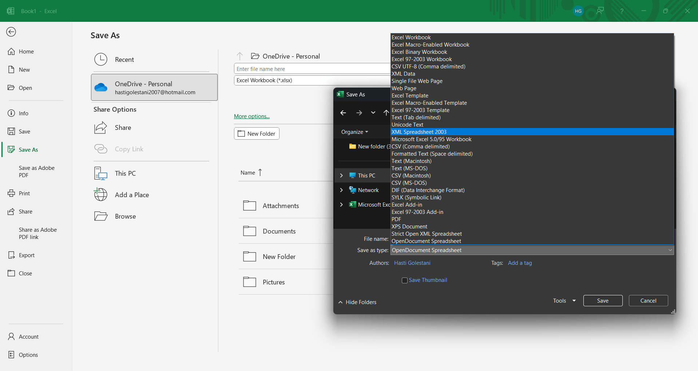This screenshot has height=371, width=698.
Task: Click the back arrow circle icon
Action: (11, 32)
